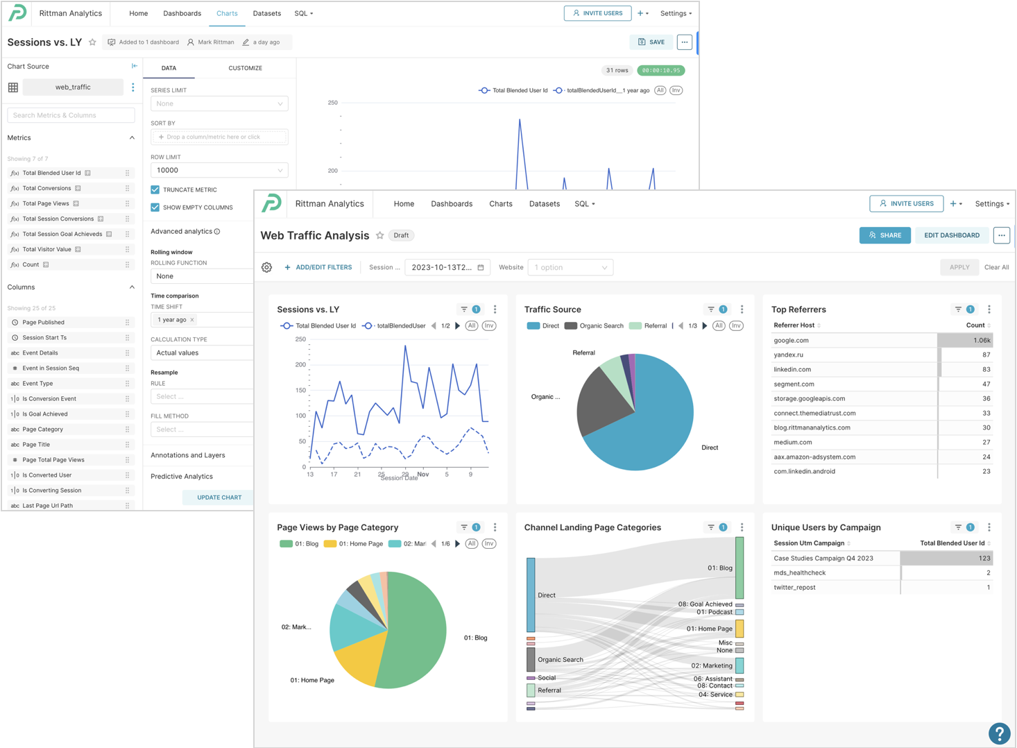This screenshot has height=748, width=1017.
Task: Toggle the Show Empty Columns checkbox
Action: [x=155, y=207]
